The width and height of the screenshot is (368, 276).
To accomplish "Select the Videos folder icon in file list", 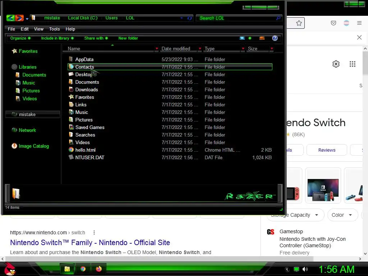I will [x=71, y=142].
